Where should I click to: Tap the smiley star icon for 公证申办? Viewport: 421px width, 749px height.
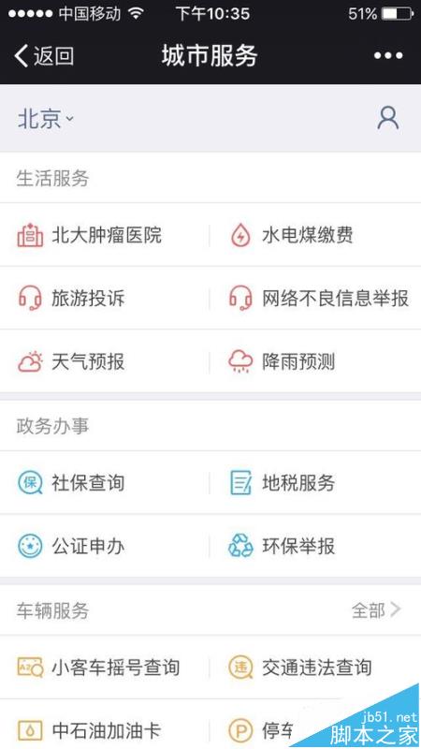[30, 546]
